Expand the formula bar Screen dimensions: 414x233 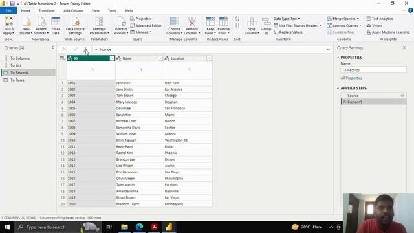pos(328,49)
